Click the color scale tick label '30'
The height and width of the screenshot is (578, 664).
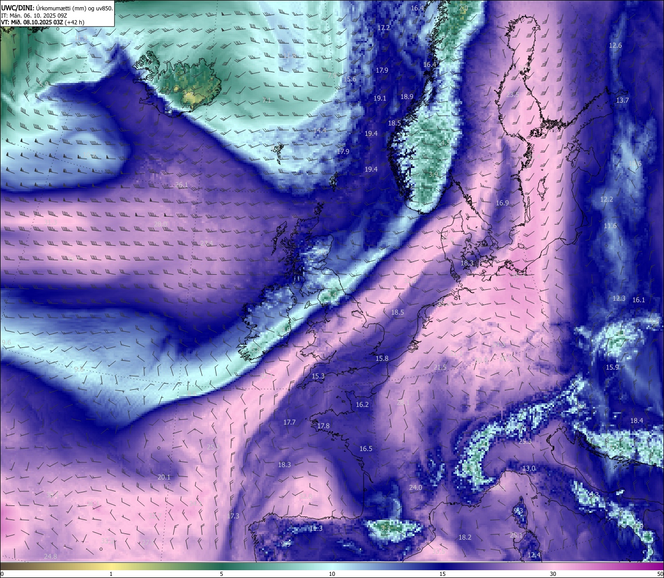coord(553,574)
